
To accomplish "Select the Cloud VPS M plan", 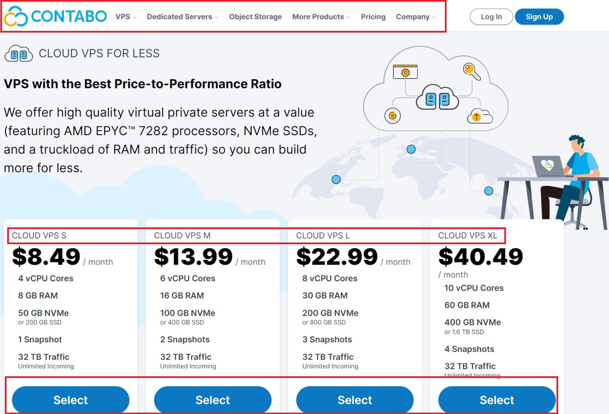I will 213,400.
